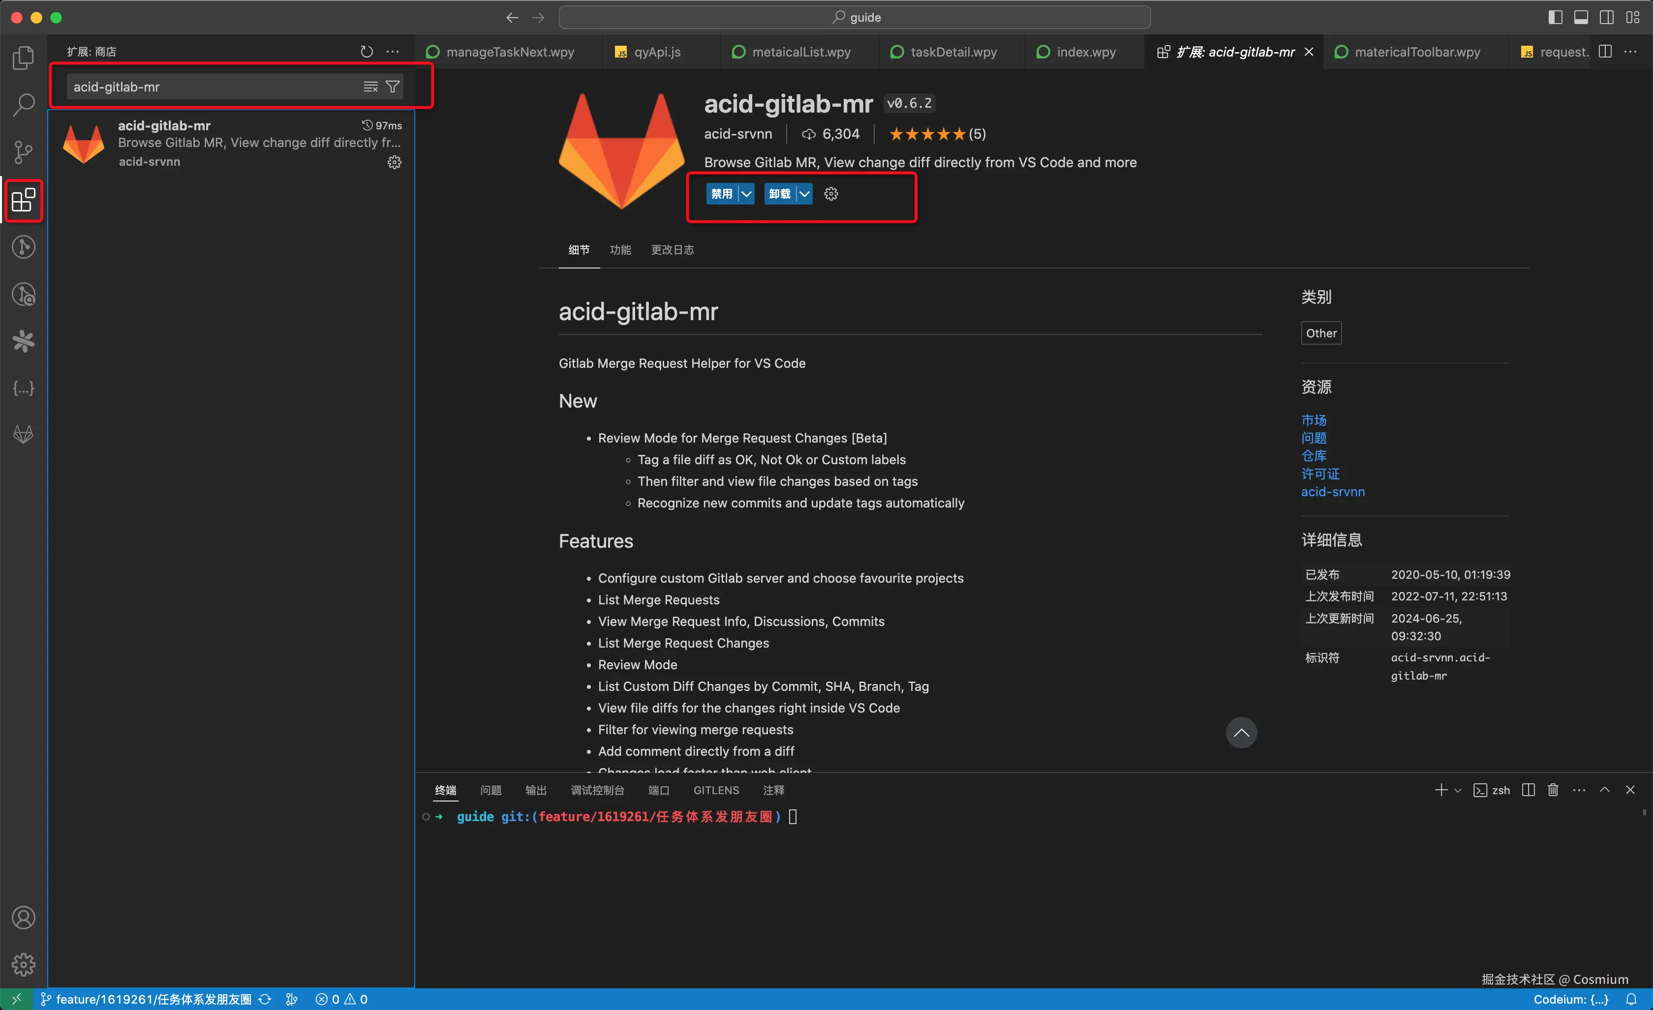Switch to the 更改日志 tab
Screen dimensions: 1653x1010
[672, 249]
